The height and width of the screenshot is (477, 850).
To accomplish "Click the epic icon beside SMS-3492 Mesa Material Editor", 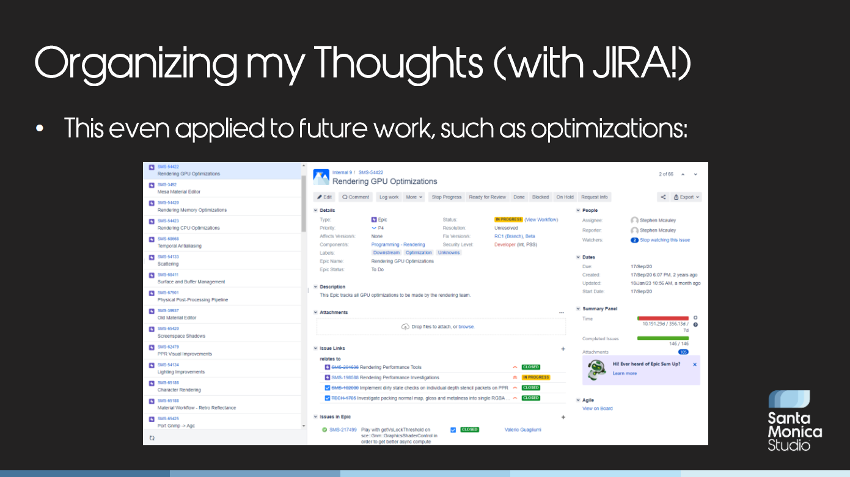I will coord(152,185).
